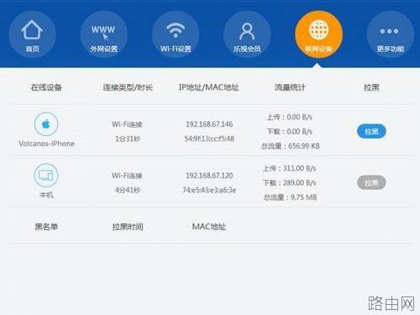
Task: Click IP address 192.168.67.120
Action: tap(209, 176)
